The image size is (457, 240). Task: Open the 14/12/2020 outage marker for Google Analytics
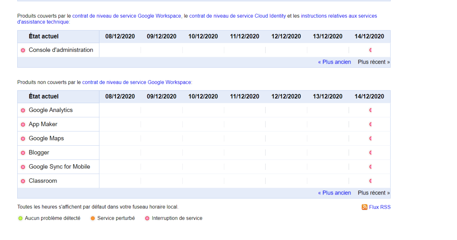pyautogui.click(x=370, y=110)
